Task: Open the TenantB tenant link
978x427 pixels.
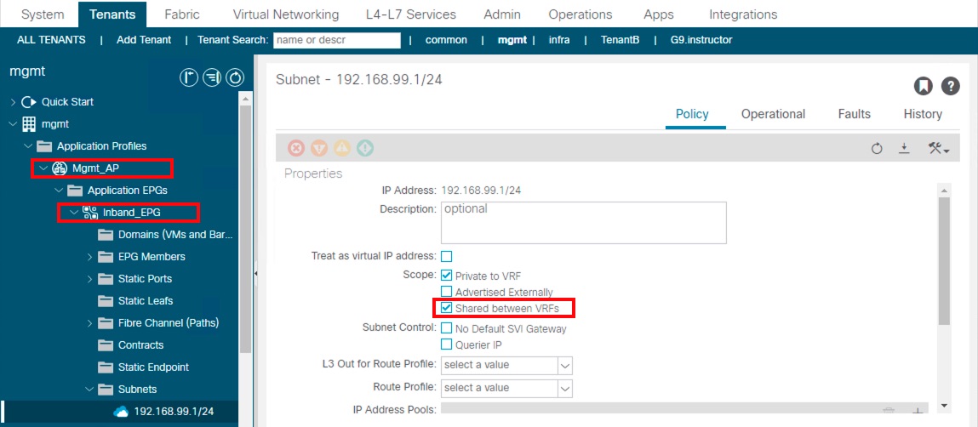Action: [x=620, y=40]
